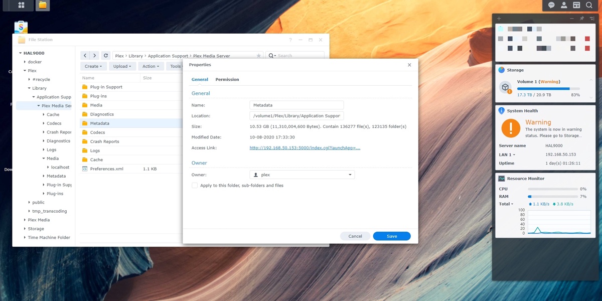The width and height of the screenshot is (602, 301).
Task: Open the DSM main menu grid icon
Action: point(21,6)
